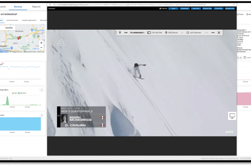Click the Power button on the right
The width and height of the screenshot is (251, 166).
coord(240,14)
